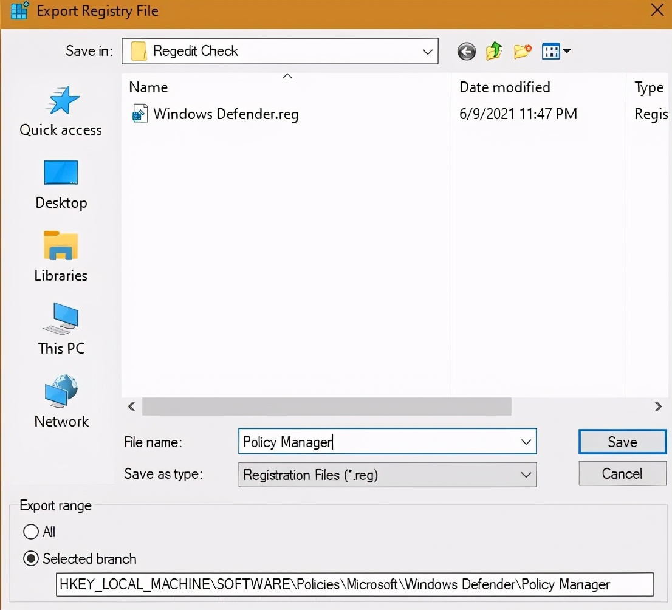Expand the File name history dropdown
The image size is (672, 610).
(526, 442)
